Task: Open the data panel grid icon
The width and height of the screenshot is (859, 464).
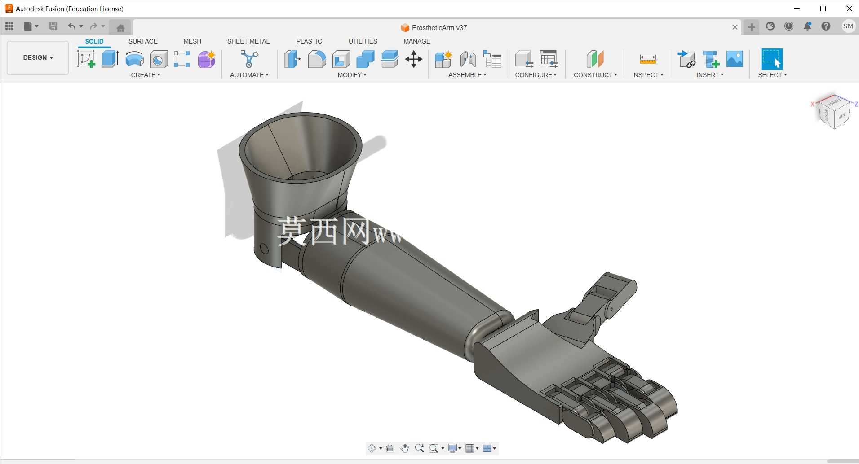Action: click(9, 26)
